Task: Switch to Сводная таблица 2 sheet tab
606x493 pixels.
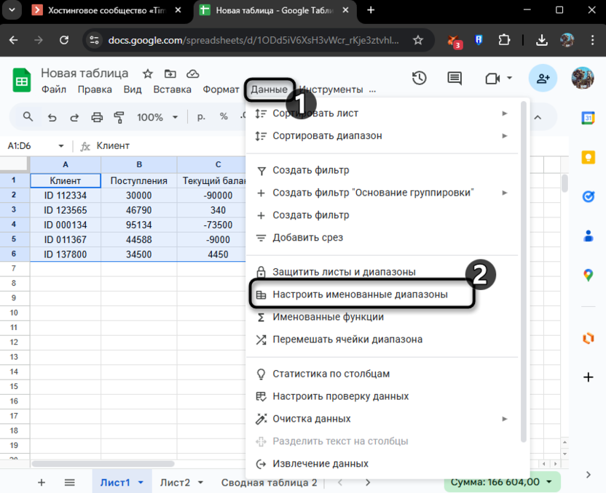Action: (x=269, y=482)
